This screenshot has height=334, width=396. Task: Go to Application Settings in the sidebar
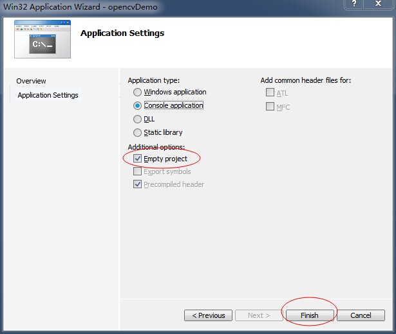pyautogui.click(x=48, y=95)
